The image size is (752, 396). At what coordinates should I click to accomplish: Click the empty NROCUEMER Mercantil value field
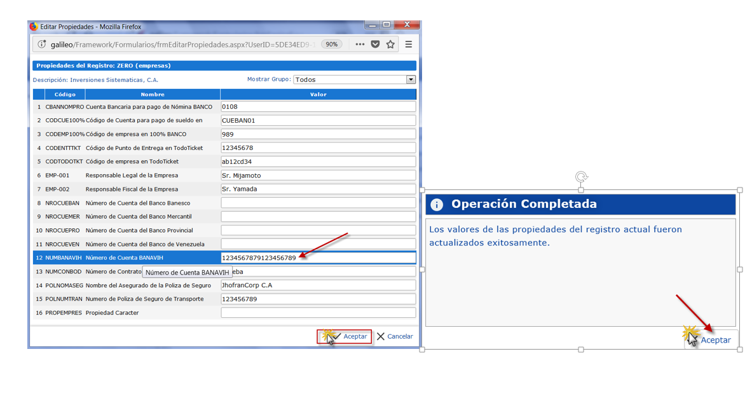pos(318,217)
